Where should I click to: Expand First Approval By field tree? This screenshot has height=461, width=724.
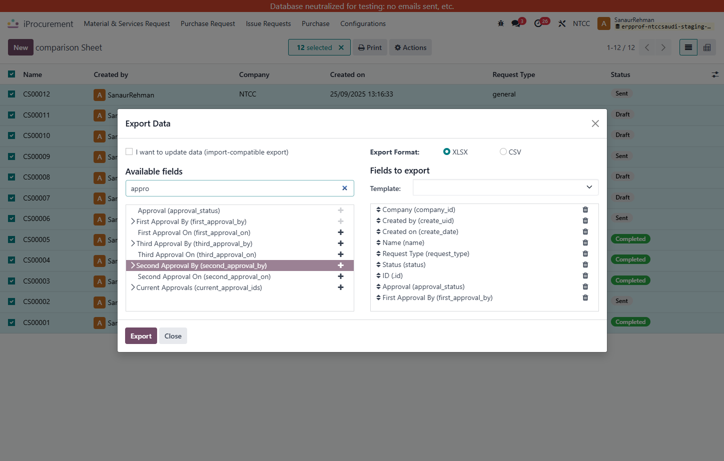point(133,221)
